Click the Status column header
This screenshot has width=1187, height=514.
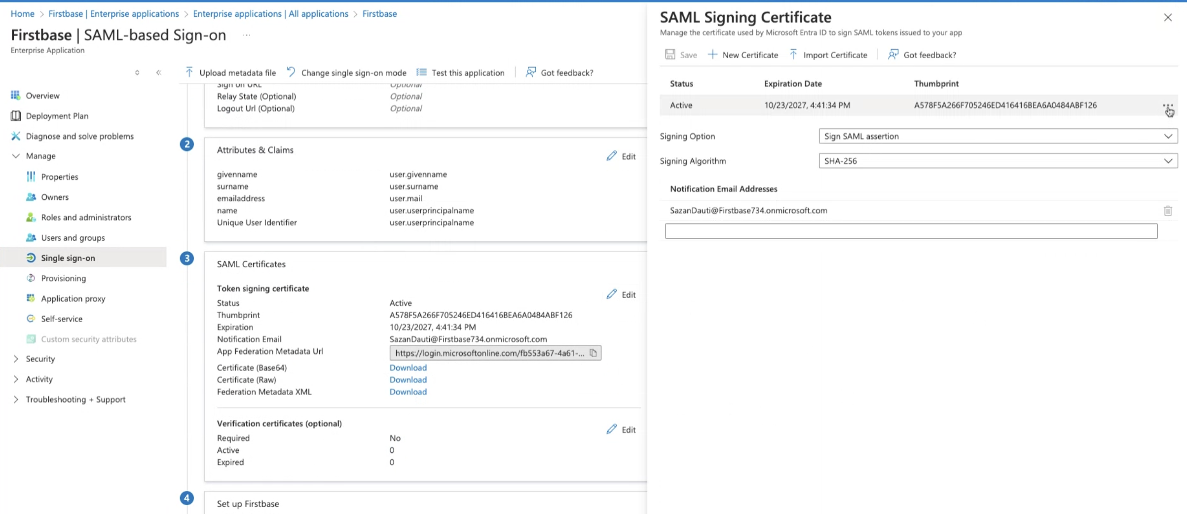coord(681,83)
